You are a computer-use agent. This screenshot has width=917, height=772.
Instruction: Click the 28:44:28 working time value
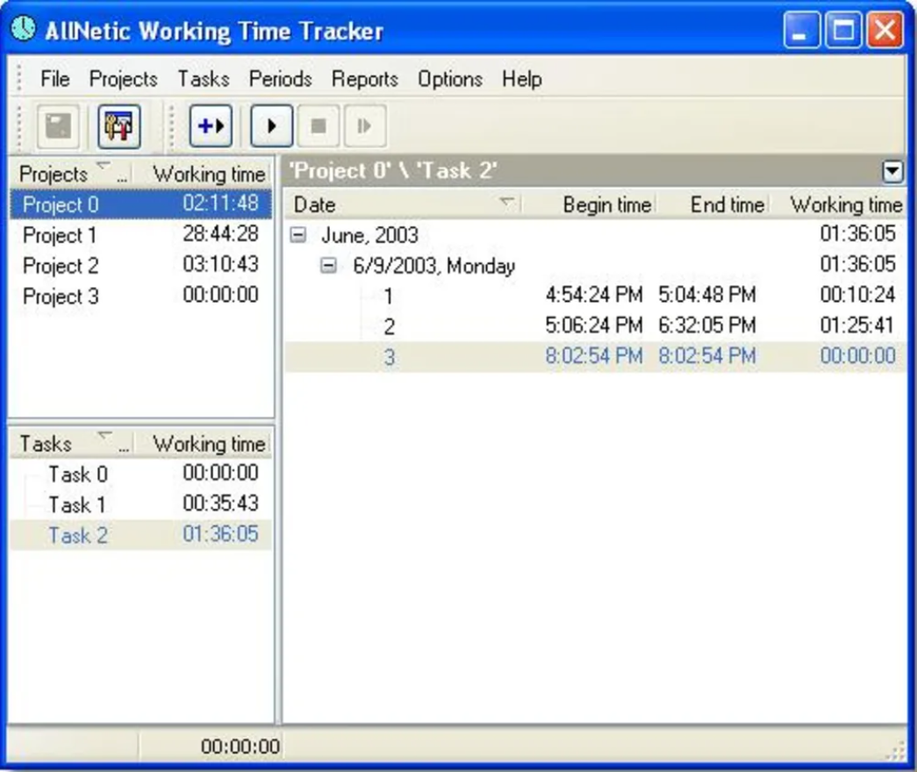[x=220, y=234]
